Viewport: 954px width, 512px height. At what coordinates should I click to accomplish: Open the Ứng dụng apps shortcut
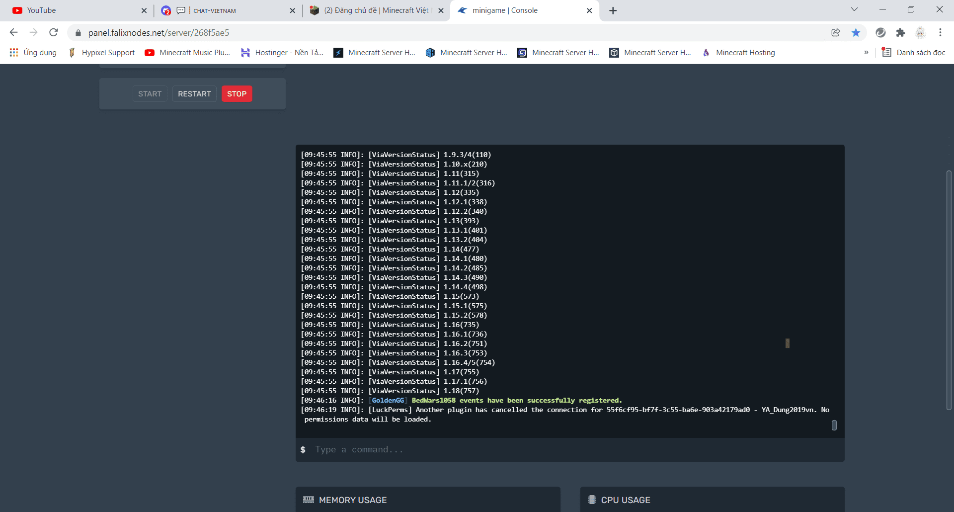click(33, 52)
